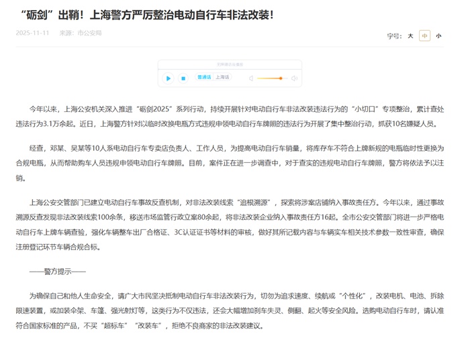This screenshot has height=342, width=470.
Task: Set font size to 中
Action: 424,36
